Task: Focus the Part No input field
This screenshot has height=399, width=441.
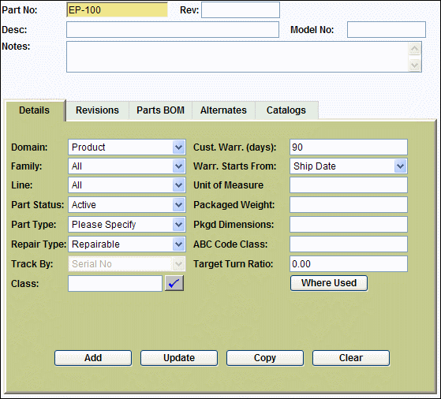Action: click(x=117, y=10)
